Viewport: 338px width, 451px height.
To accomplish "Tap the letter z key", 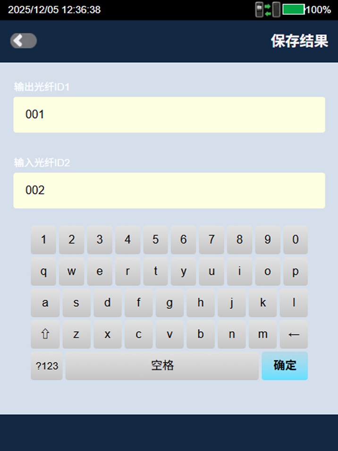I will tap(76, 334).
